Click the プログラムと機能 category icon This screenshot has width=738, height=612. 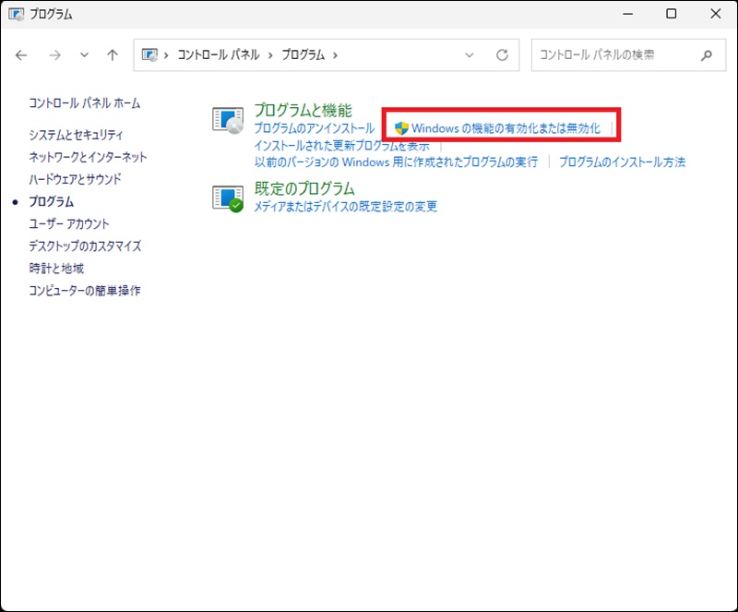pos(228,120)
